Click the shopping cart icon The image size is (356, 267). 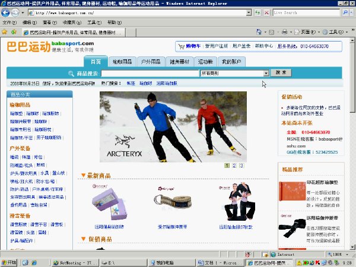pyautogui.click(x=181, y=46)
